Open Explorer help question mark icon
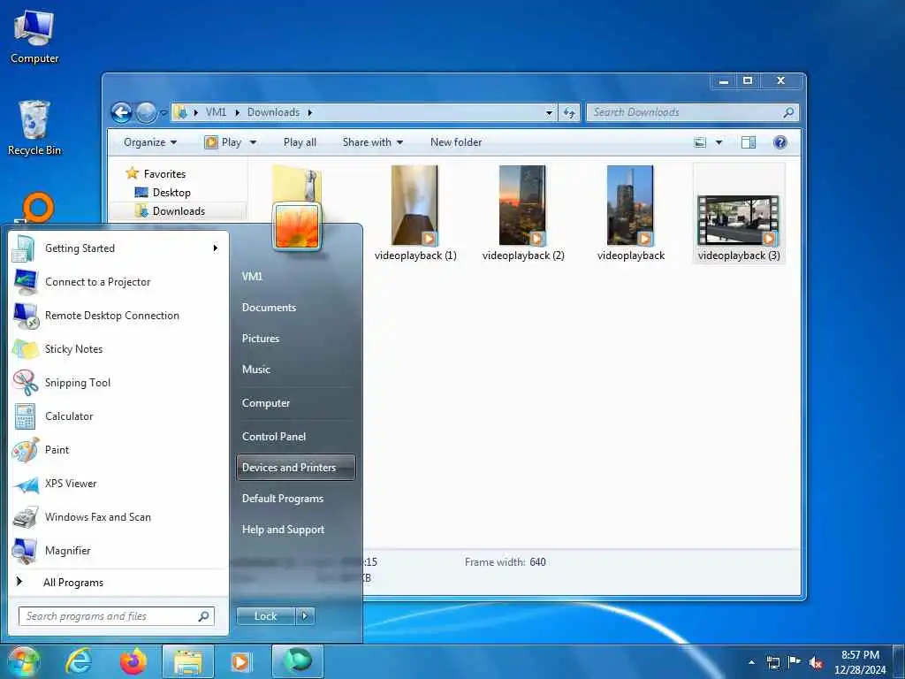This screenshot has width=905, height=679. (780, 142)
